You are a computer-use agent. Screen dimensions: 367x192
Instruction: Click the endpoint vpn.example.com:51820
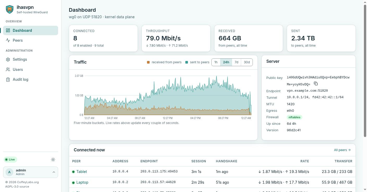[x=307, y=91]
